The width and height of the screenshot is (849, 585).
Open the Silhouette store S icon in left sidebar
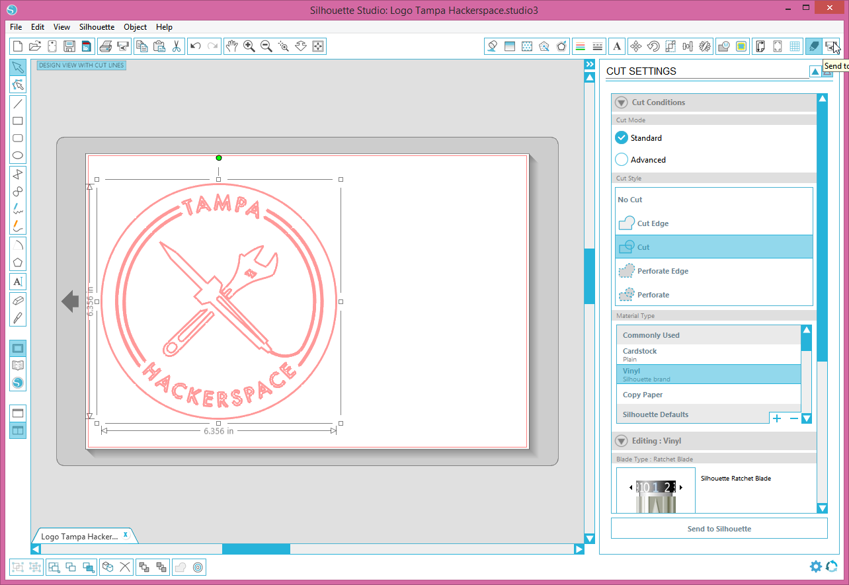18,383
